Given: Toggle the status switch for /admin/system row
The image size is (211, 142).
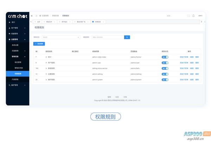Looking at the screenshot, I should [x=165, y=80].
